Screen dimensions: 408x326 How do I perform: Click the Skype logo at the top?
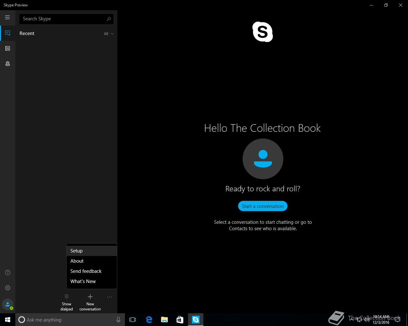click(x=263, y=32)
